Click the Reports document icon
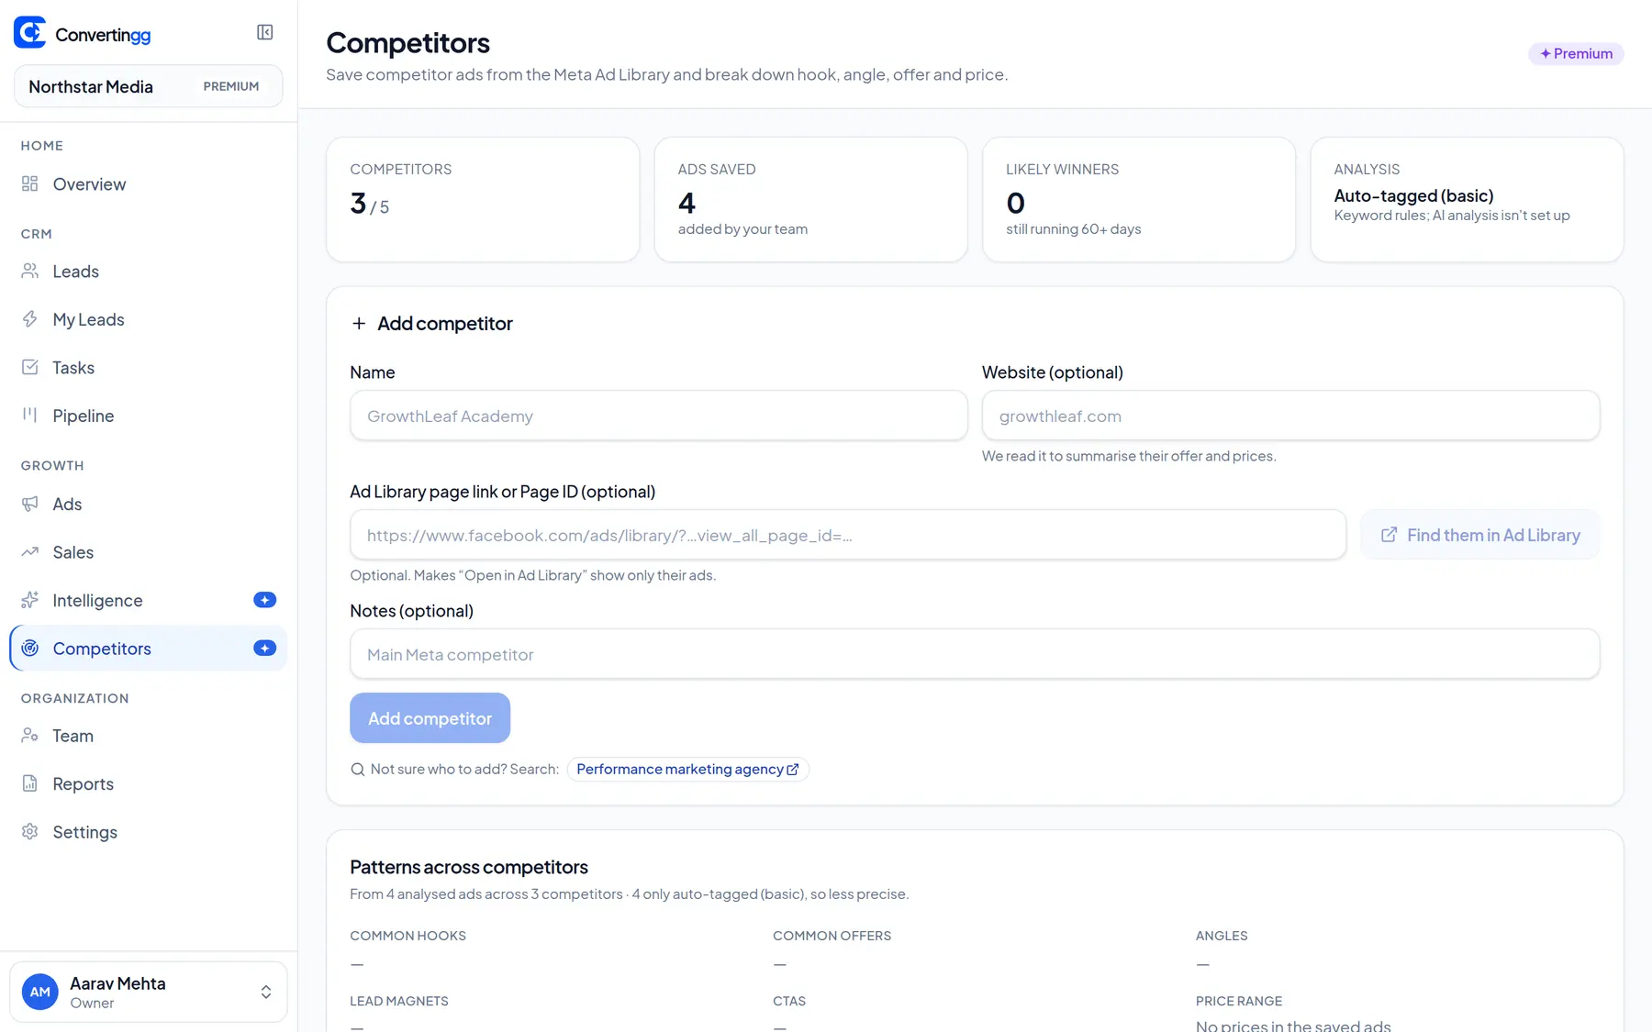1652x1032 pixels. tap(30, 783)
